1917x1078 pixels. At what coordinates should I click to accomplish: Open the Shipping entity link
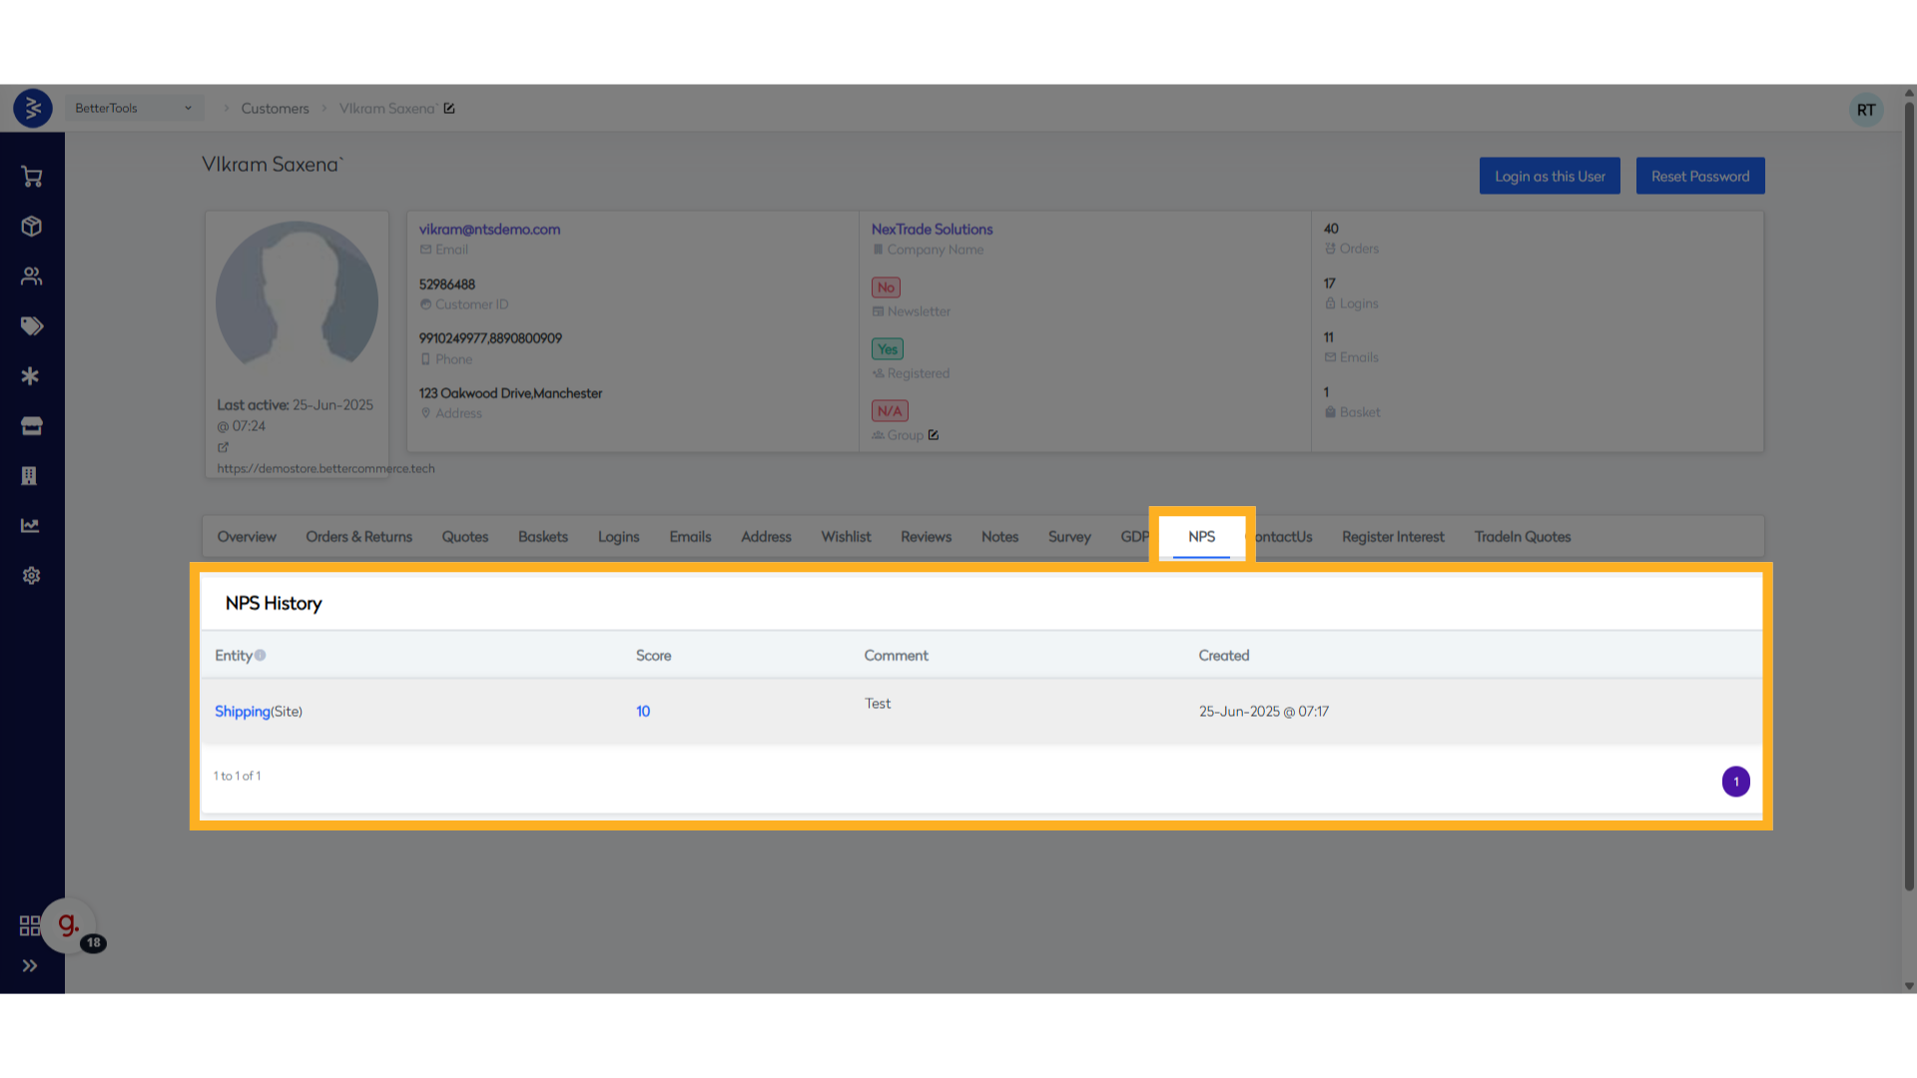243,712
